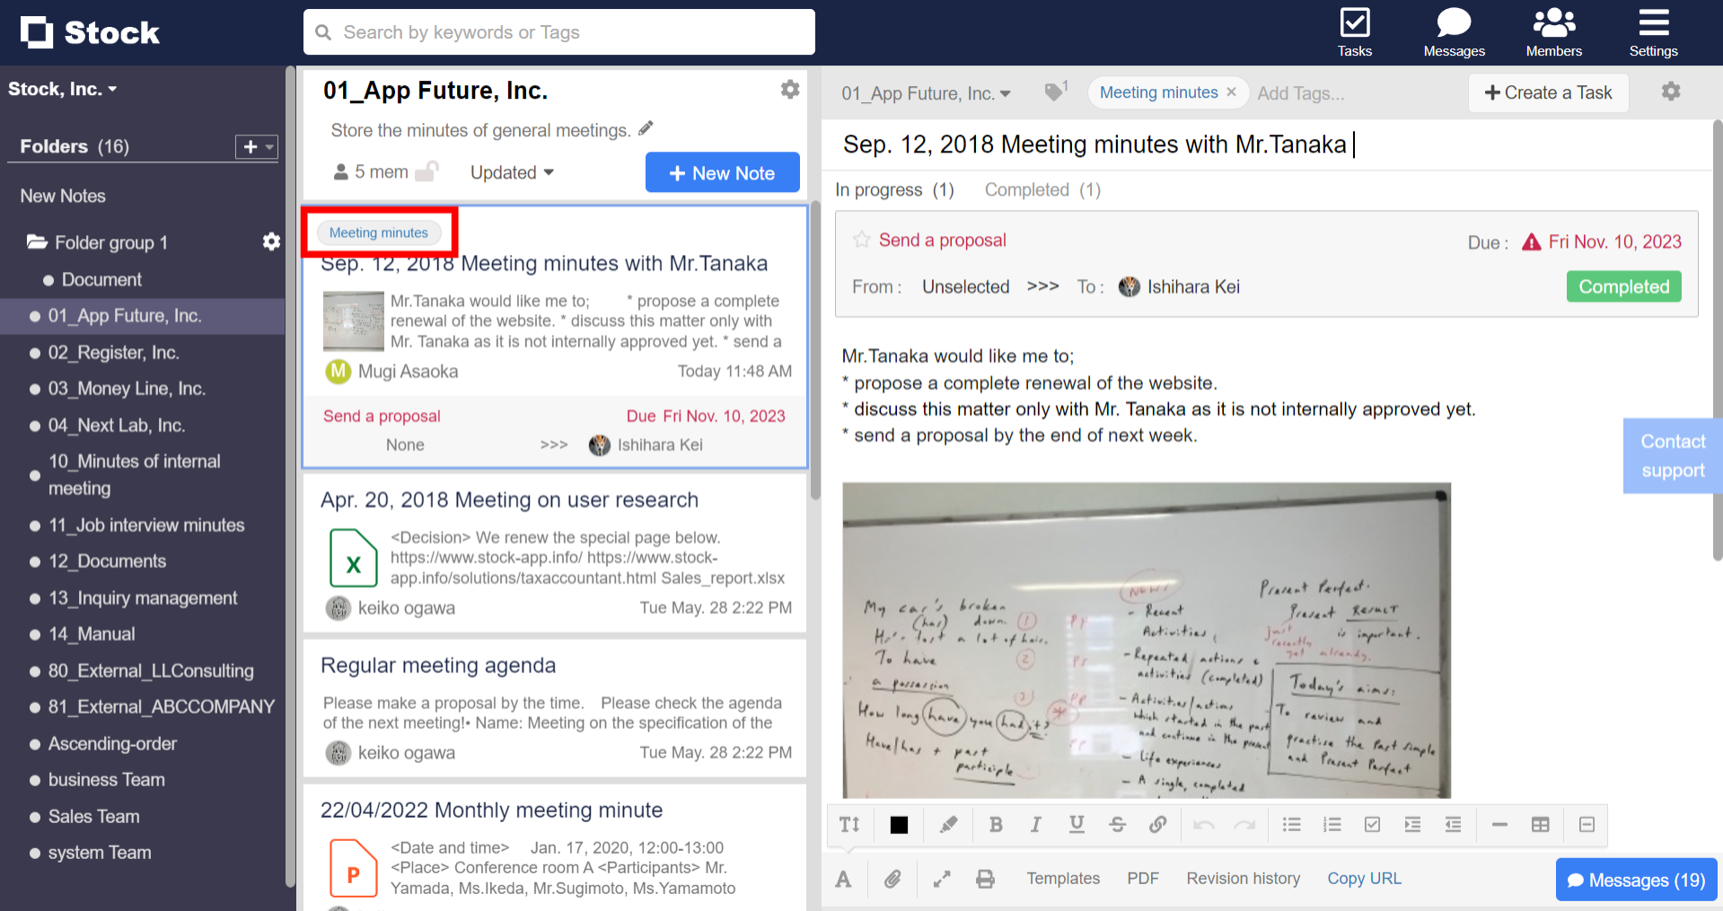Toggle underline formatting in the editor
This screenshot has height=911, width=1723.
pos(1077,824)
